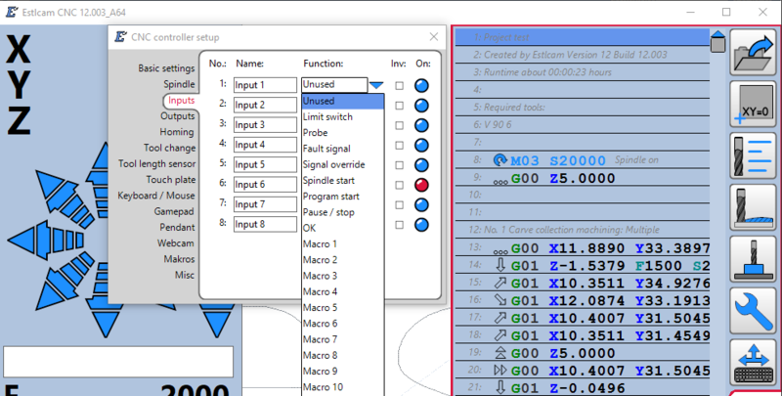Image resolution: width=782 pixels, height=396 pixels.
Task: Click the keyboard jog arrows icon
Action: 755,363
